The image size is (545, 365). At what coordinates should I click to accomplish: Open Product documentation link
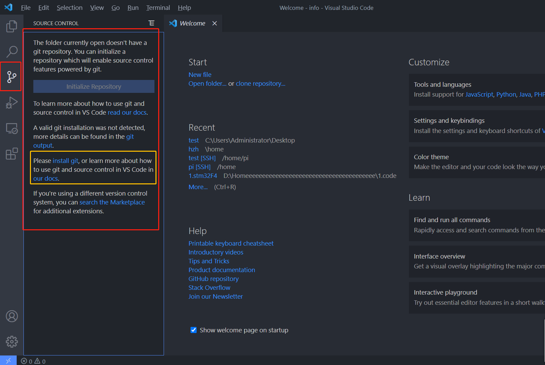(222, 270)
